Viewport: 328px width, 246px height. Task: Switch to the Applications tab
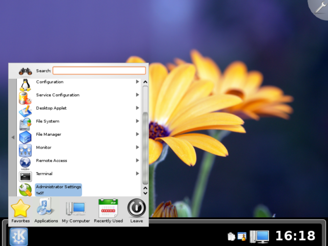click(x=46, y=211)
